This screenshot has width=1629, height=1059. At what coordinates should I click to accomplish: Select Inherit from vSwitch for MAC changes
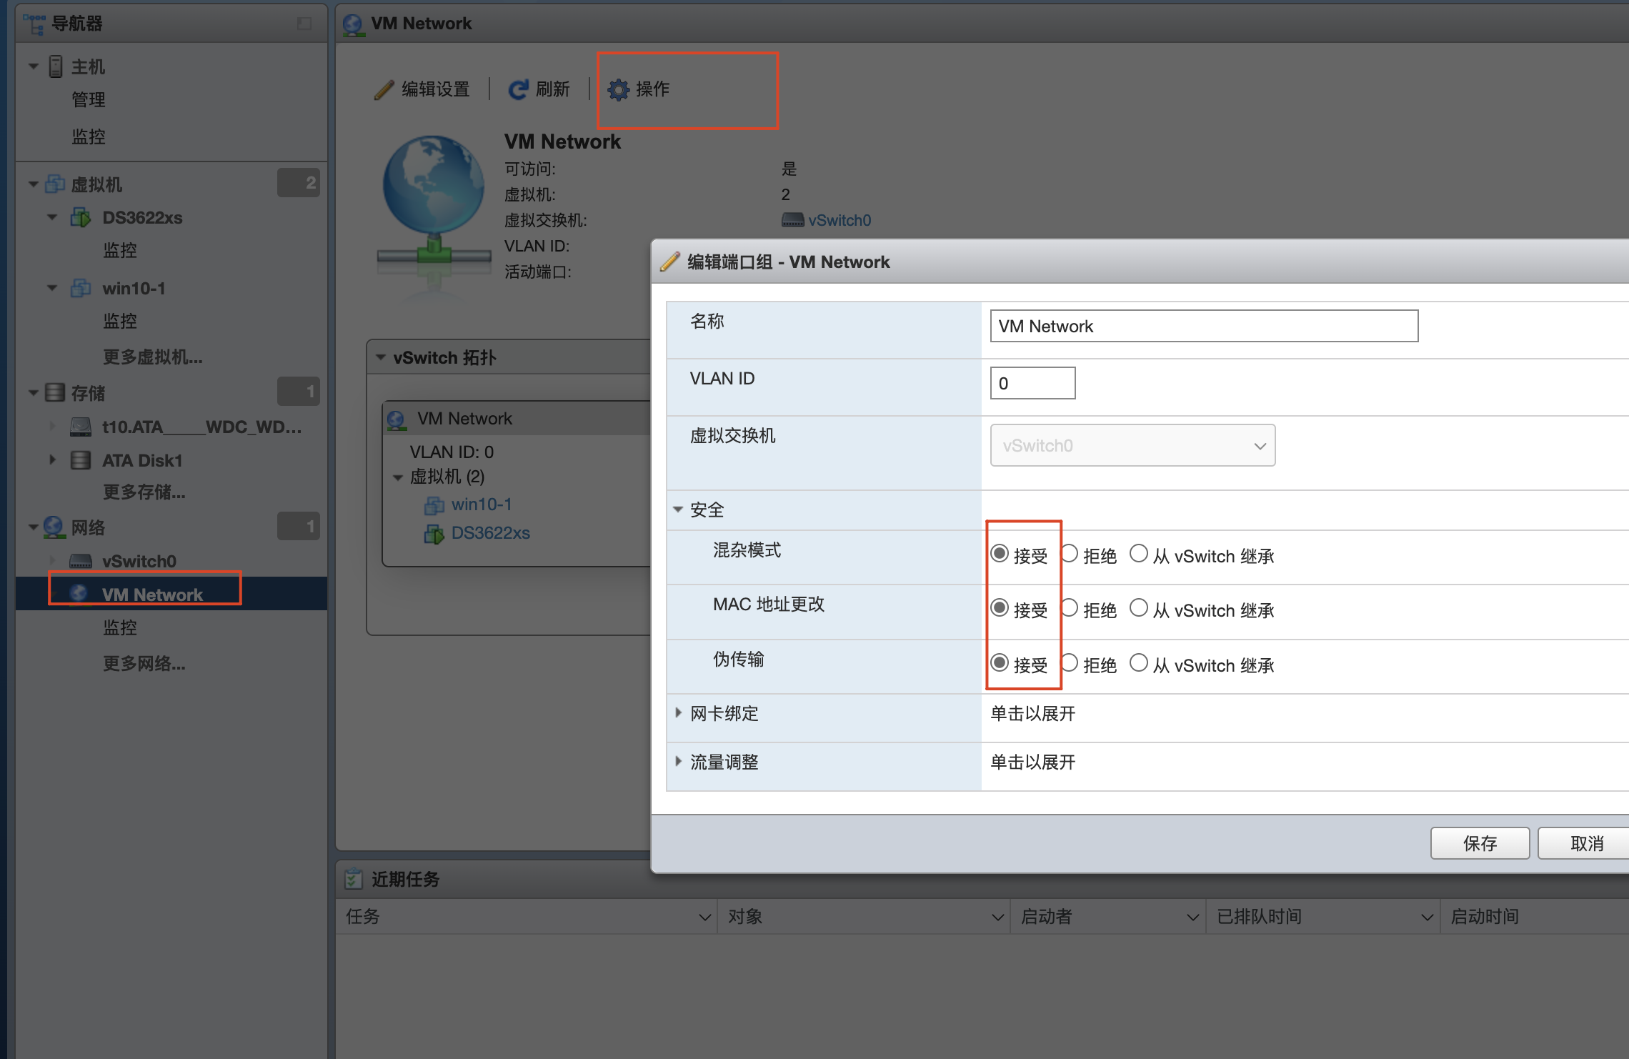[x=1139, y=608]
